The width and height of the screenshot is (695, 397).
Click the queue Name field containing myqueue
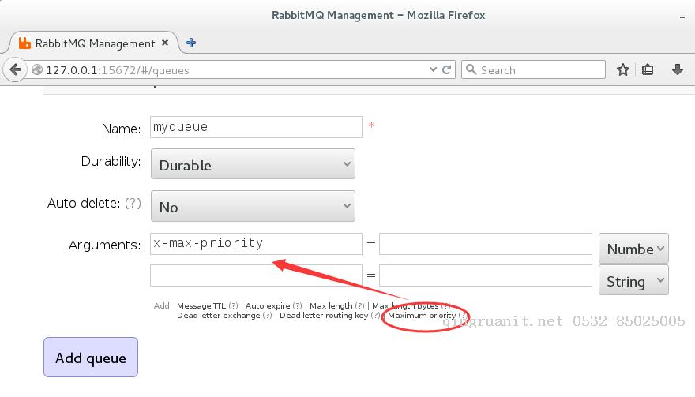tap(255, 127)
